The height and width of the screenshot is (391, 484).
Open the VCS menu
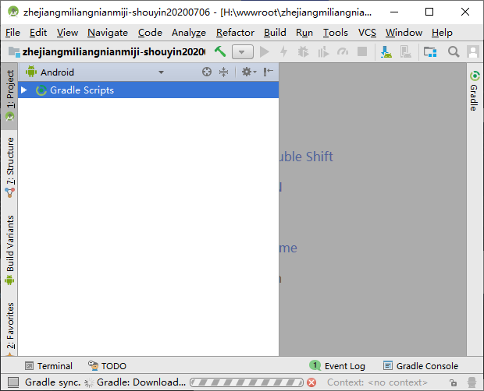point(367,33)
